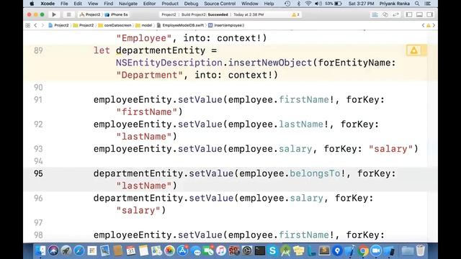Open Finder from the Dock

(x=40, y=250)
